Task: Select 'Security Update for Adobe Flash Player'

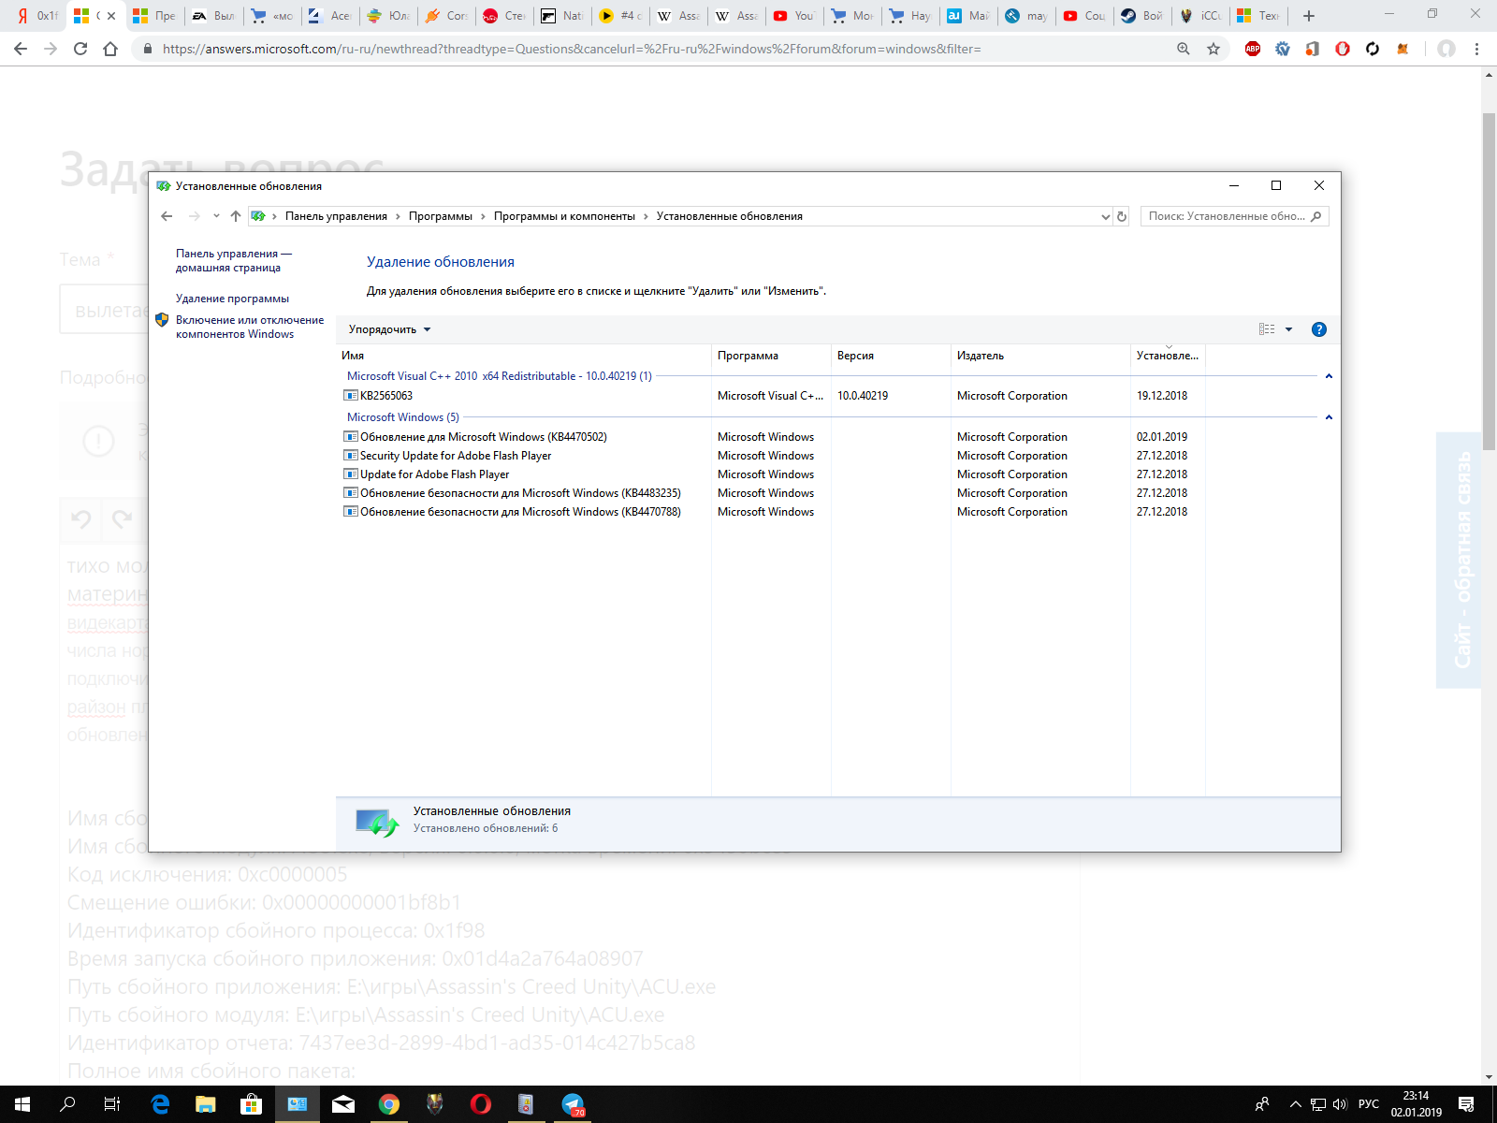Action: (x=772, y=456)
